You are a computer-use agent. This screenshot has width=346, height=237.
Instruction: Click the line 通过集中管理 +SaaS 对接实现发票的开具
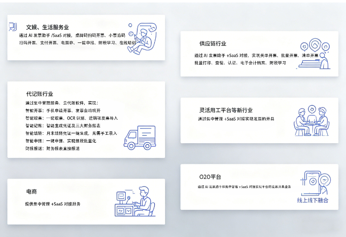236,119
